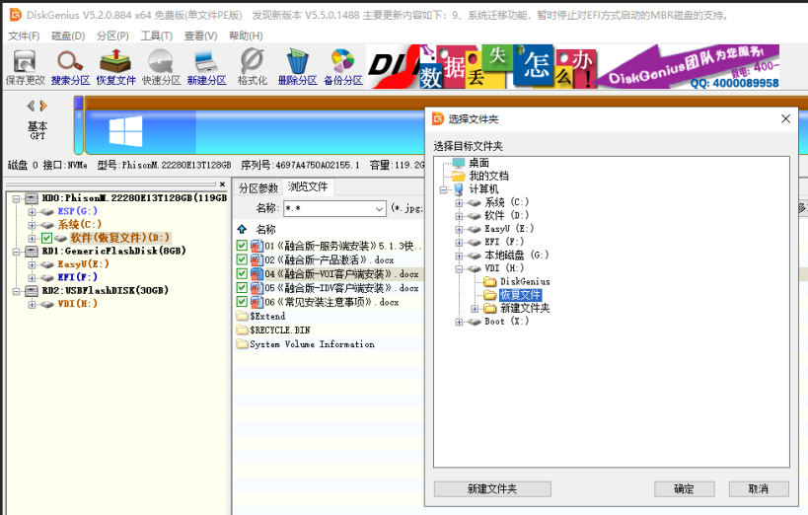Toggle checkbox for 01 融合版-服务端安装 file
This screenshot has width=808, height=515.
click(x=242, y=246)
